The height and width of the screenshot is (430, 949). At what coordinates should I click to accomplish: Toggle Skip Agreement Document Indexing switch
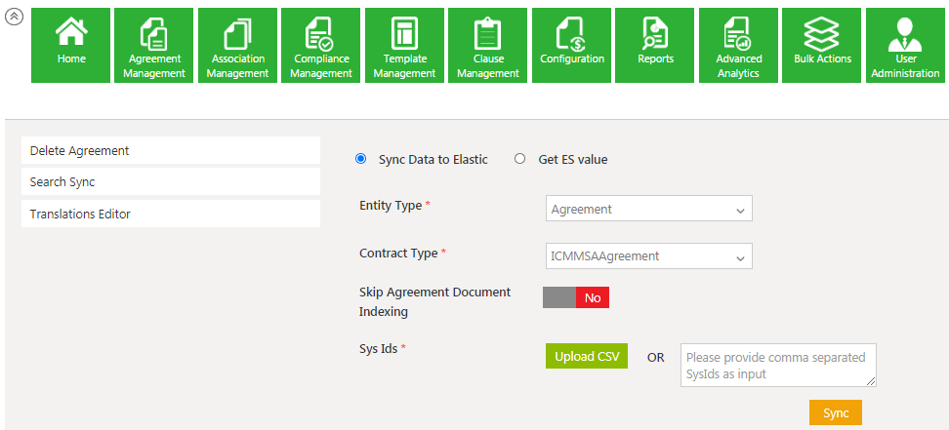pyautogui.click(x=576, y=297)
